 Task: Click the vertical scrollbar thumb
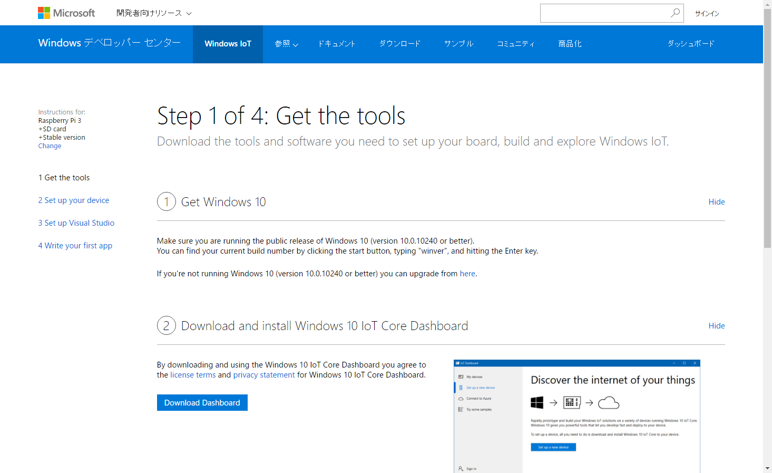pyautogui.click(x=767, y=128)
